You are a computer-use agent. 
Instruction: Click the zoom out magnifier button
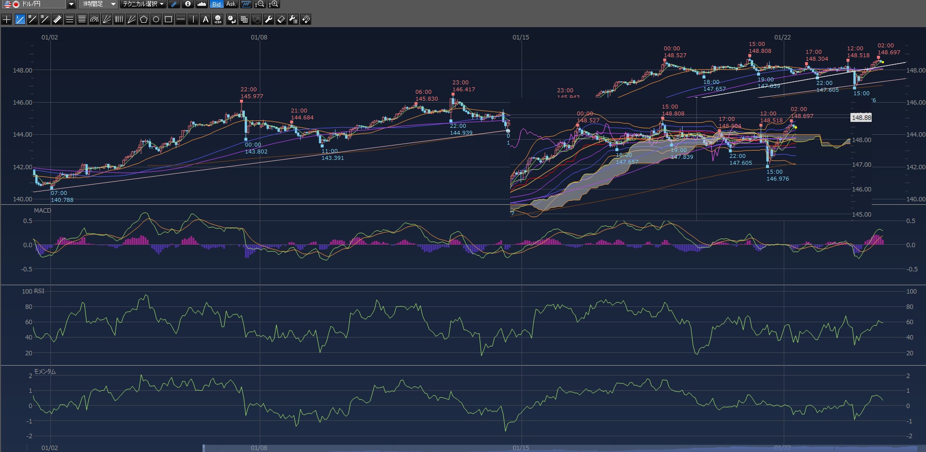point(259,4)
